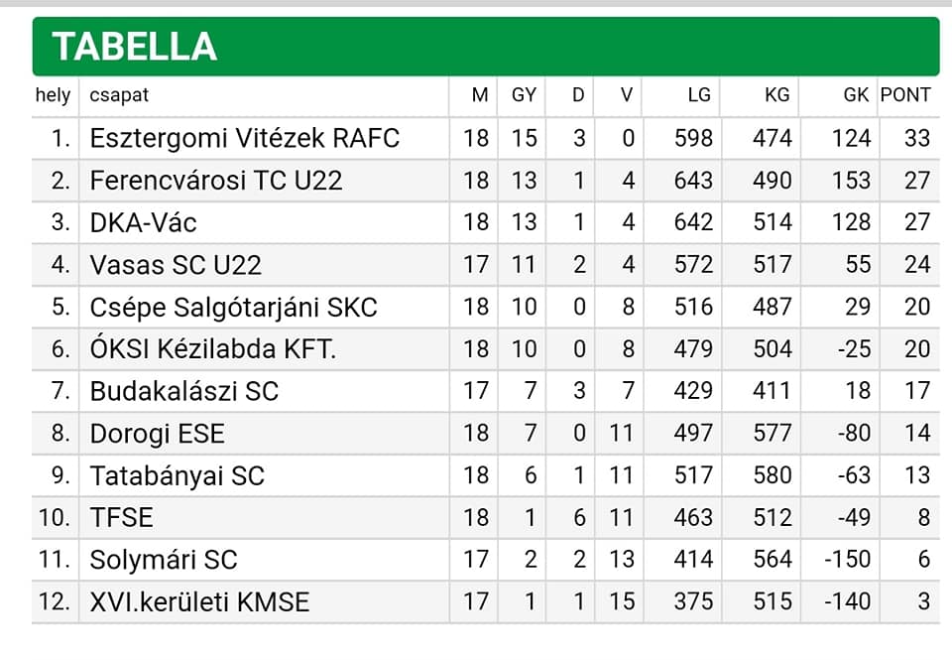
Task: Open the Dorogi ESE row
Action: click(486, 434)
